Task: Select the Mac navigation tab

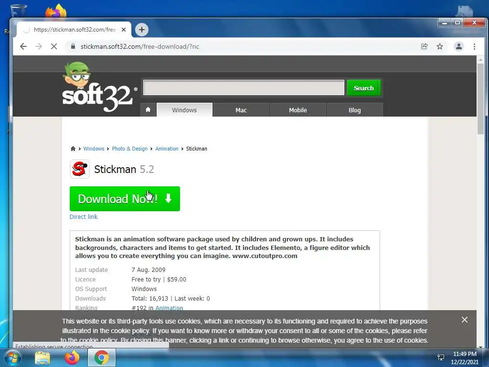Action: pyautogui.click(x=241, y=110)
